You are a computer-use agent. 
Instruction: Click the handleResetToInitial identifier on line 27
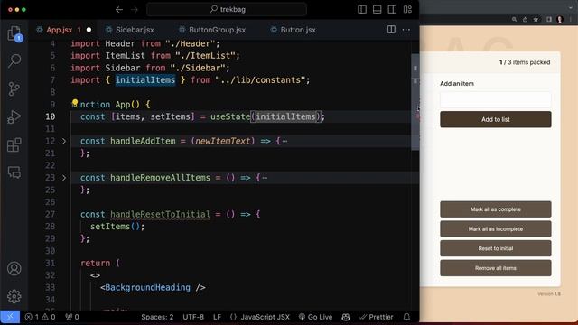pos(160,214)
